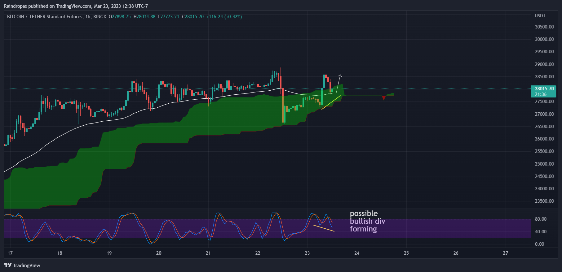Click the oscillator 80.00 level label

[541, 219]
